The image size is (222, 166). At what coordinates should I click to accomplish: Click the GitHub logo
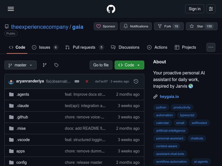[x=111, y=9]
